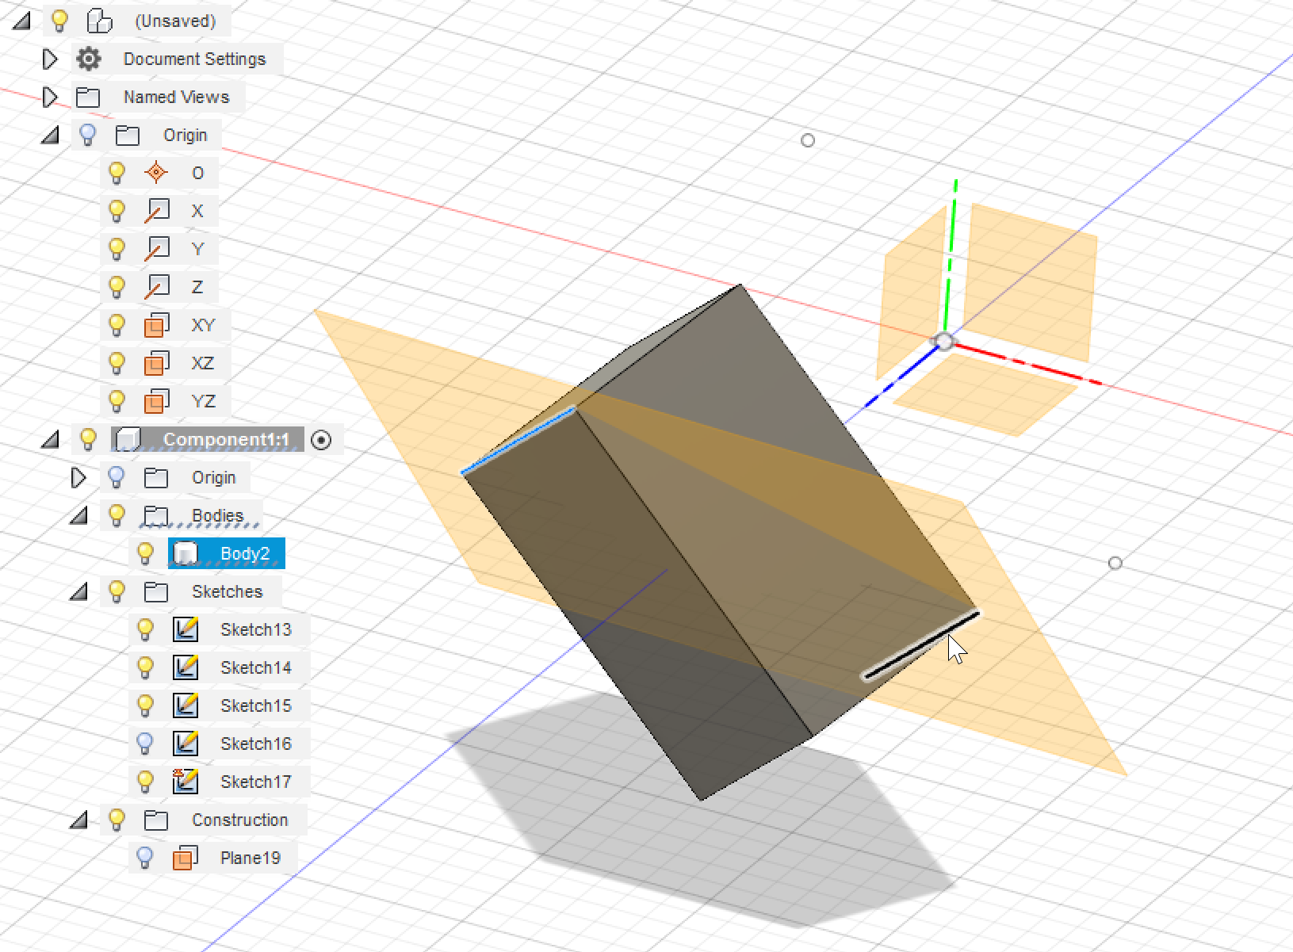Select Sketch14 in the browser tree
The height and width of the screenshot is (952, 1293).
[x=255, y=667]
